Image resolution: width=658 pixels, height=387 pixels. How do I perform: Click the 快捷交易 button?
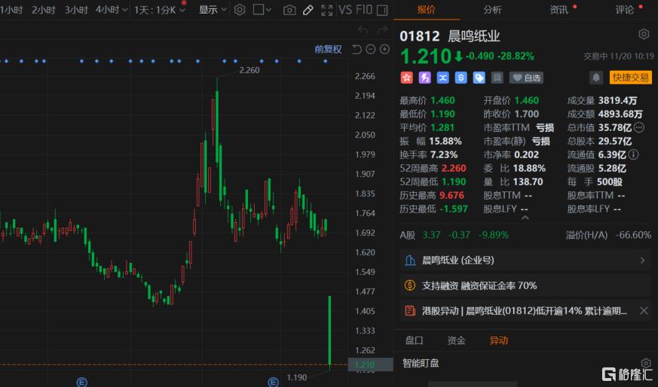tap(630, 78)
